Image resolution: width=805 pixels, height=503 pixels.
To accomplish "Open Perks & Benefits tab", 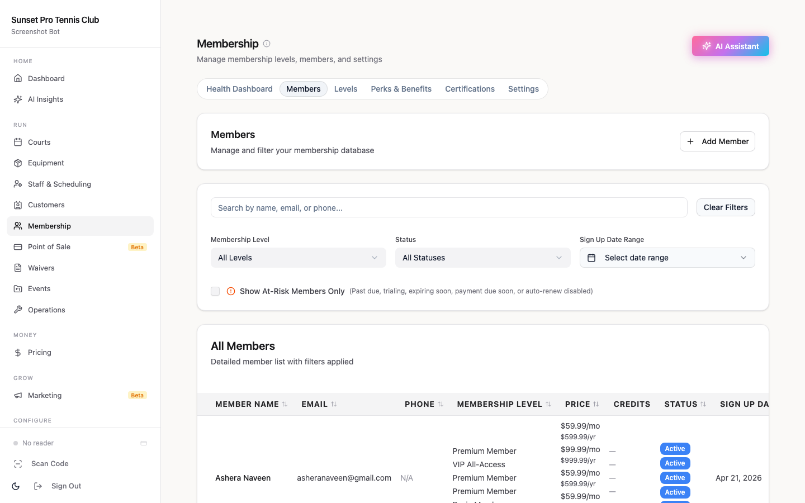I will coord(401,89).
